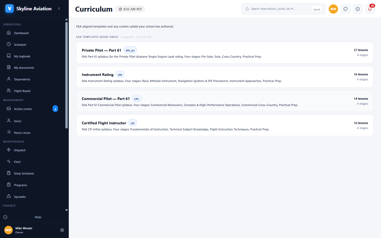Open the notifications bell icon
This screenshot has width=381, height=238.
tap(370, 9)
